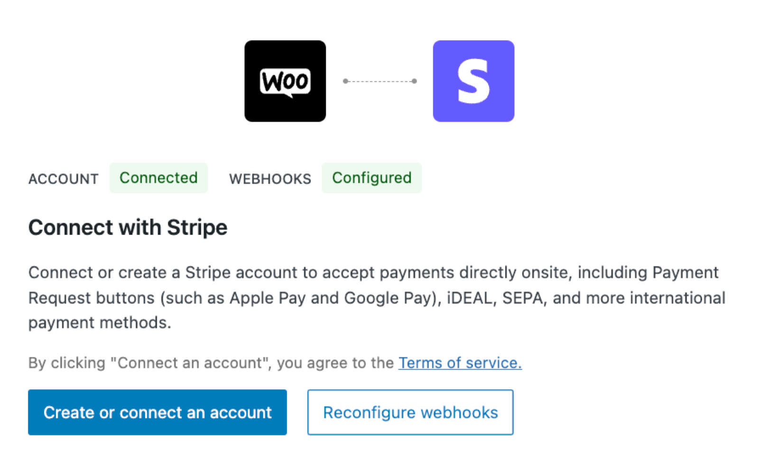Select the WEBHOOKS section label

(270, 179)
